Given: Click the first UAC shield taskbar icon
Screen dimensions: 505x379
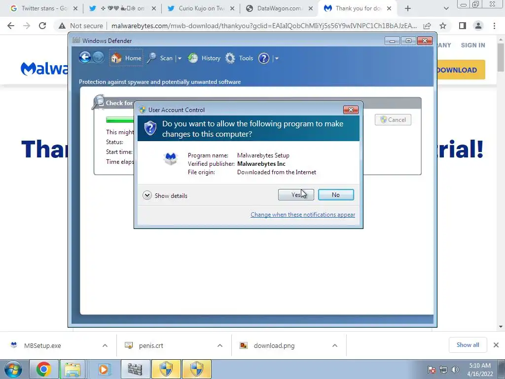Looking at the screenshot, I should [x=166, y=369].
